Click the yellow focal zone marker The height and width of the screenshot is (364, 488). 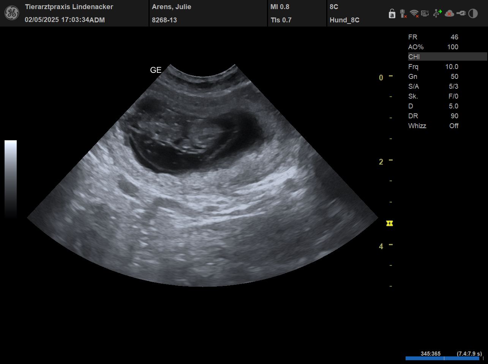(389, 223)
